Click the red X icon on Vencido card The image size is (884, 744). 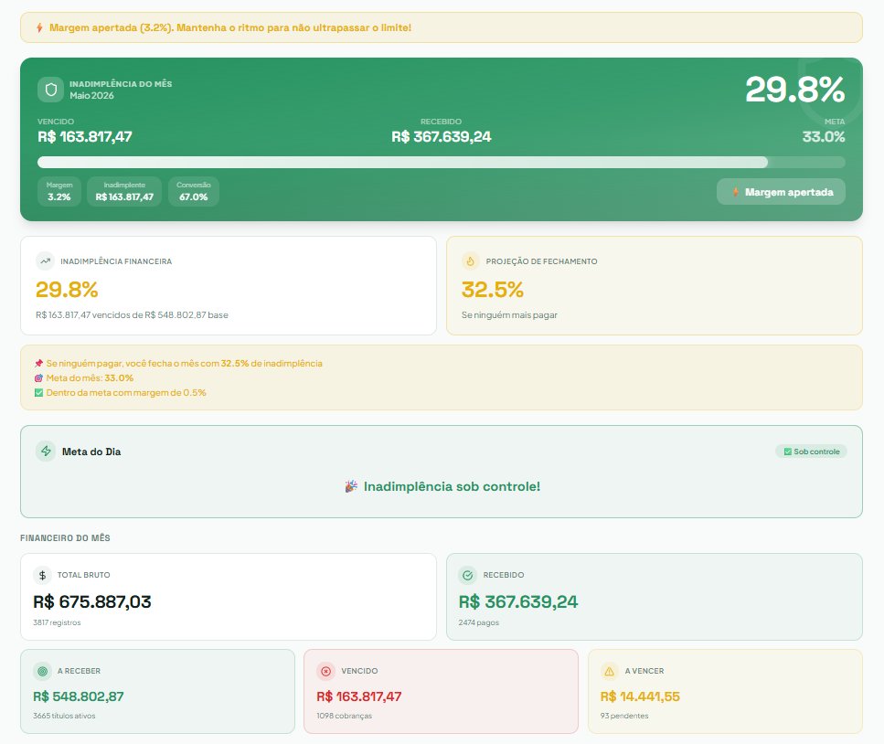coord(325,671)
